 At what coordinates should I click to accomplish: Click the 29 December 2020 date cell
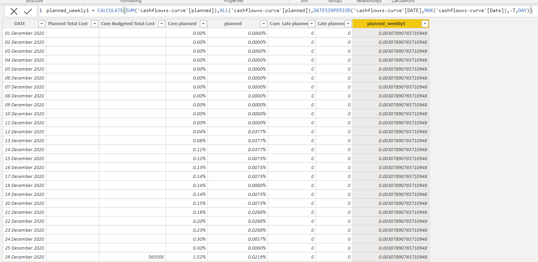tap(25, 257)
